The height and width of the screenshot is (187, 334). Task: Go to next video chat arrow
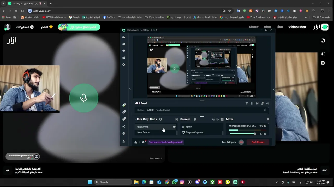coord(8,170)
